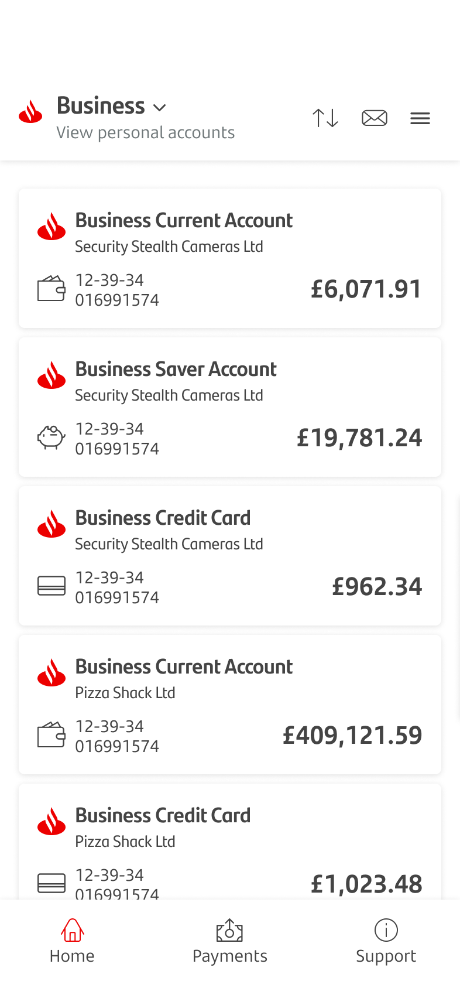
Task: Open the Support tab
Action: (386, 941)
